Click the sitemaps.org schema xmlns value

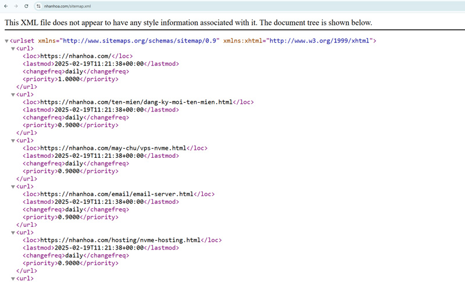click(x=139, y=41)
